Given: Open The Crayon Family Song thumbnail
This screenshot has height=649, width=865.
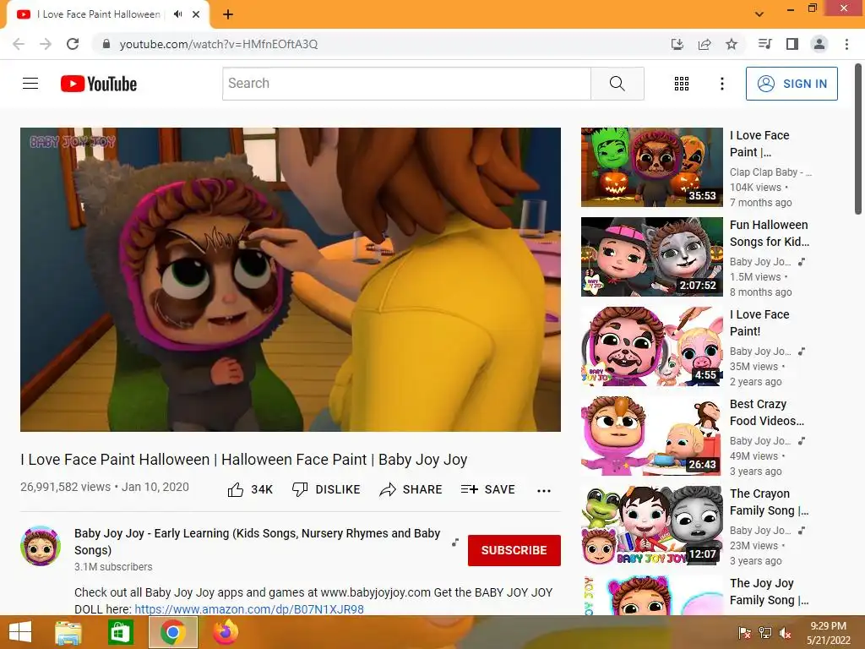Looking at the screenshot, I should click(651, 526).
